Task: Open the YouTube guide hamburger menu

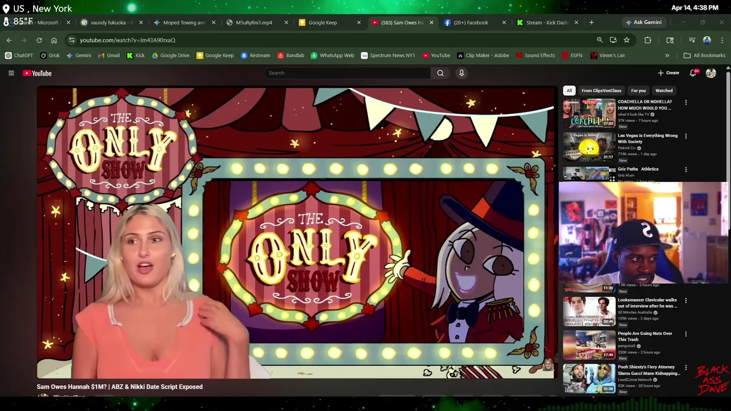Action: (x=11, y=73)
